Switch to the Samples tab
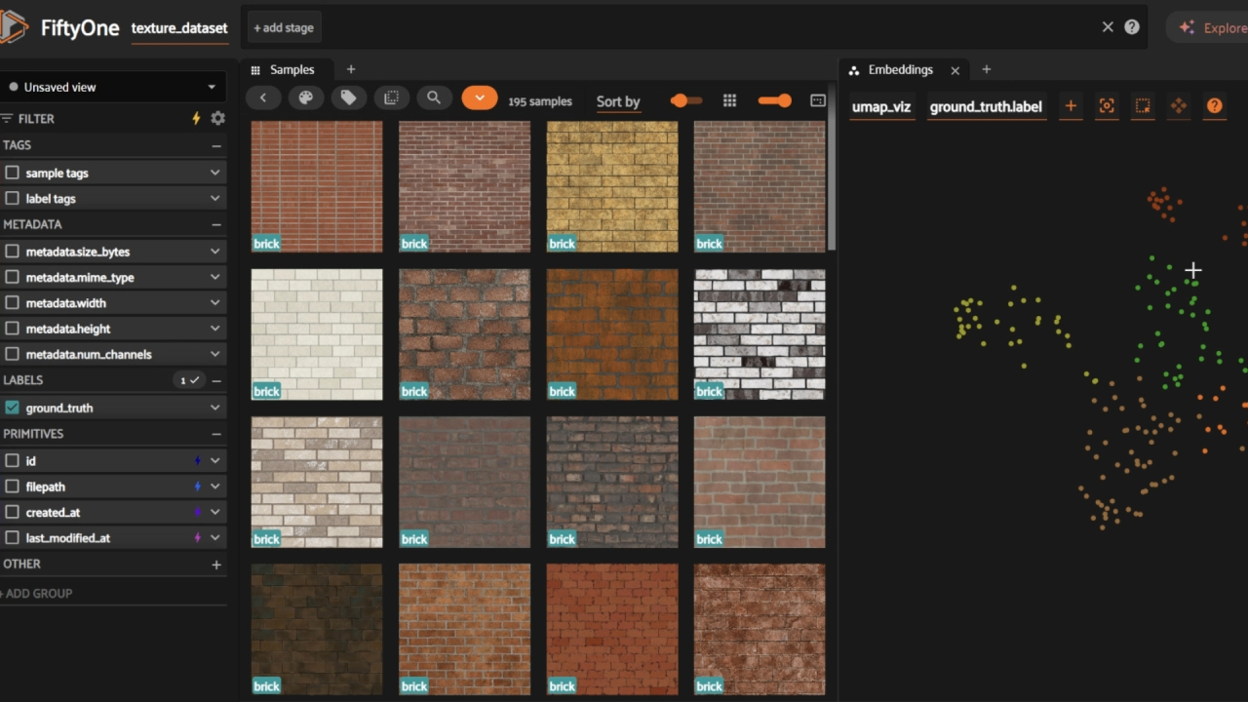The height and width of the screenshot is (702, 1248). pos(292,69)
